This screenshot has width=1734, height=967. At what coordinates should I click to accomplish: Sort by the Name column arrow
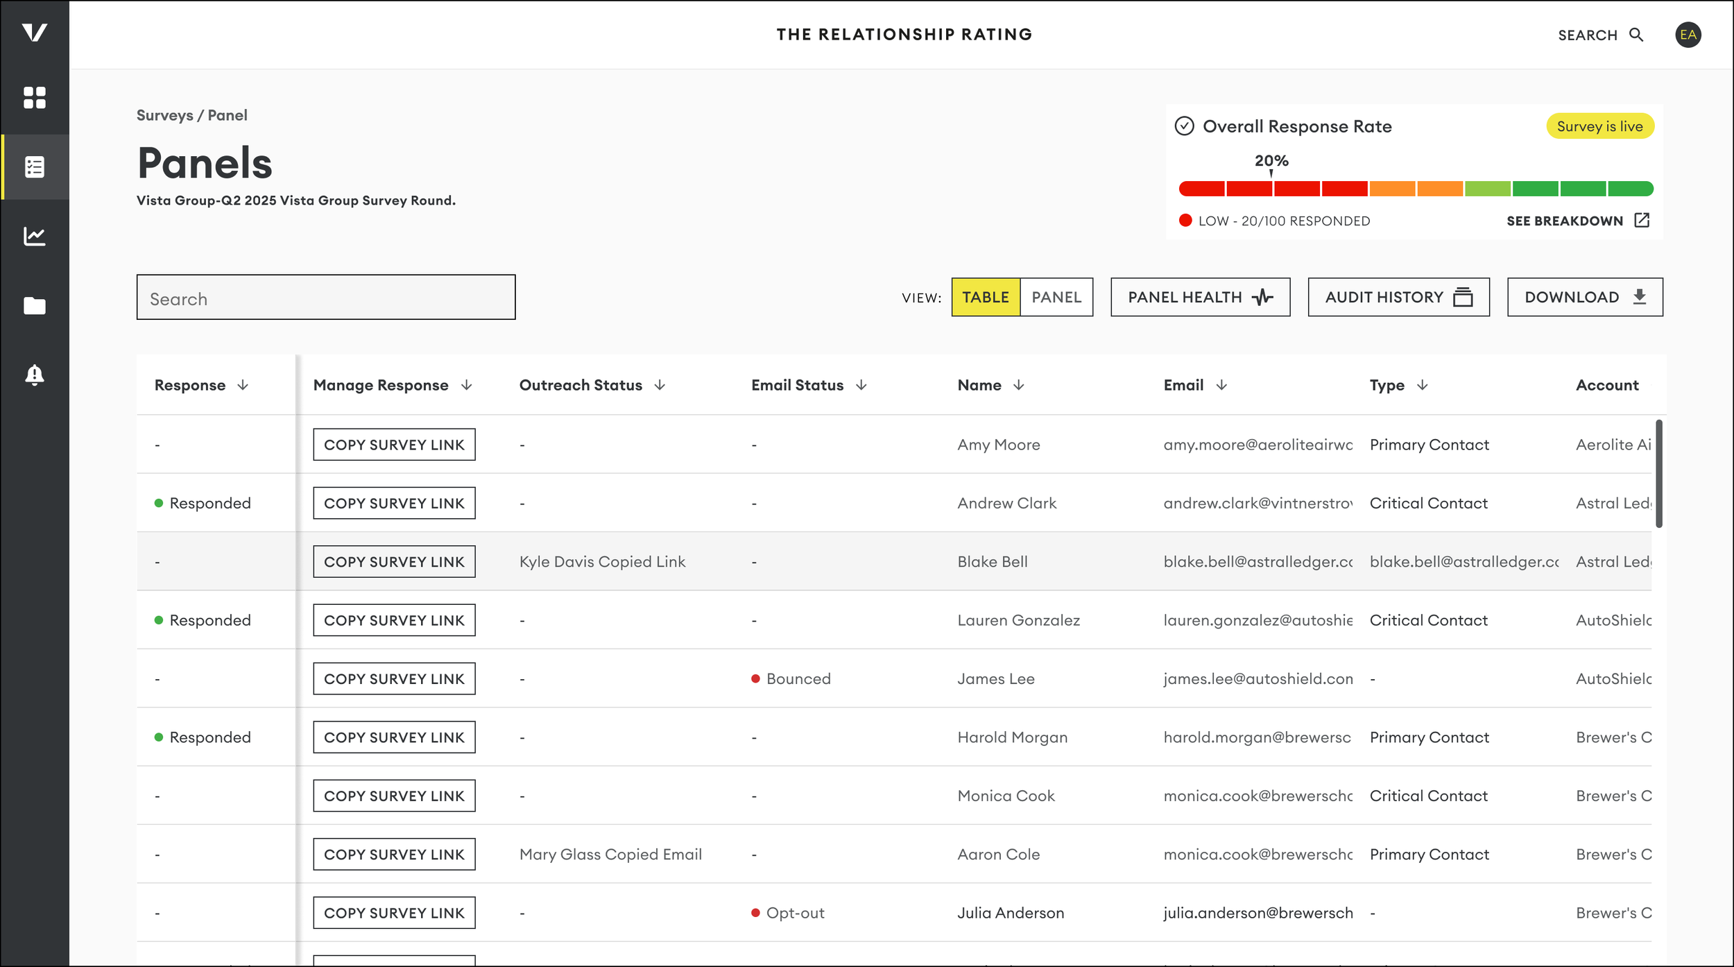1019,385
